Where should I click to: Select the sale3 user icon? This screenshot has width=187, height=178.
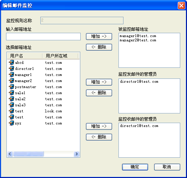coord(11,105)
